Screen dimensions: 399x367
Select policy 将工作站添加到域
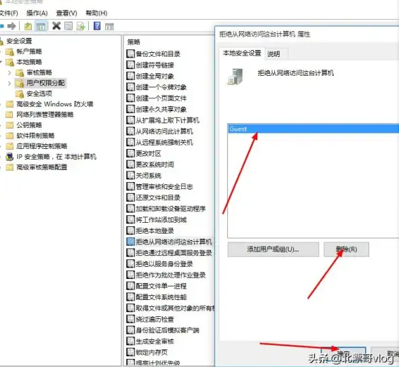click(161, 219)
